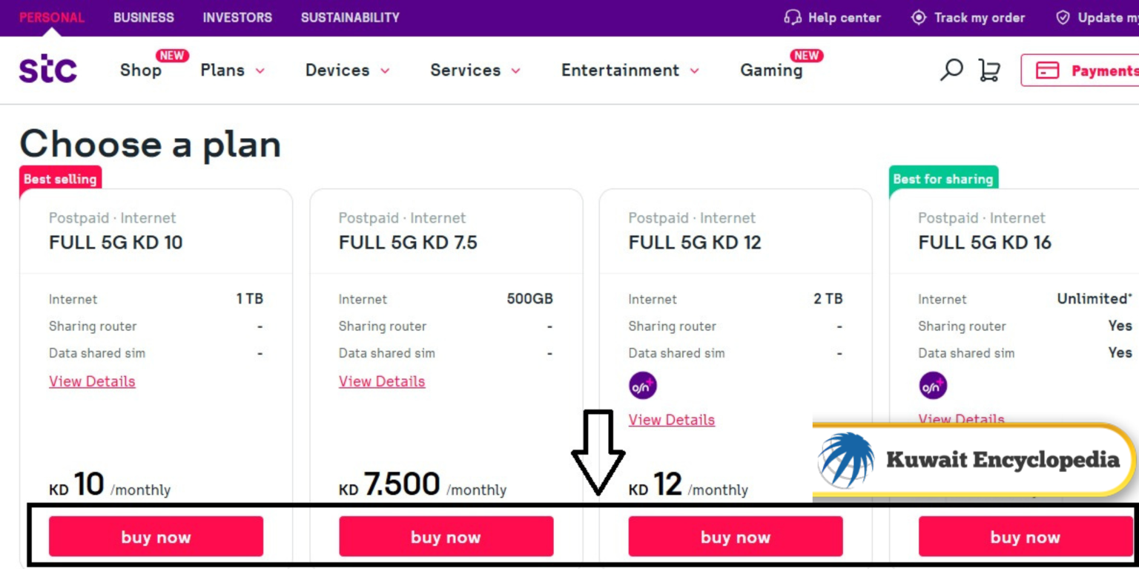
Task: Open View Details for FULL 5G KD 7.5
Action: pyautogui.click(x=382, y=381)
